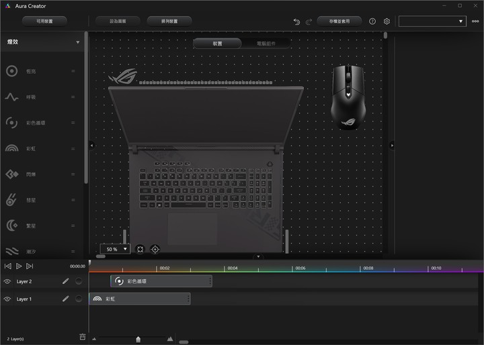Expand the 燈效 effects dropdown header
Viewport: 484px width, 345px height.
click(42, 42)
